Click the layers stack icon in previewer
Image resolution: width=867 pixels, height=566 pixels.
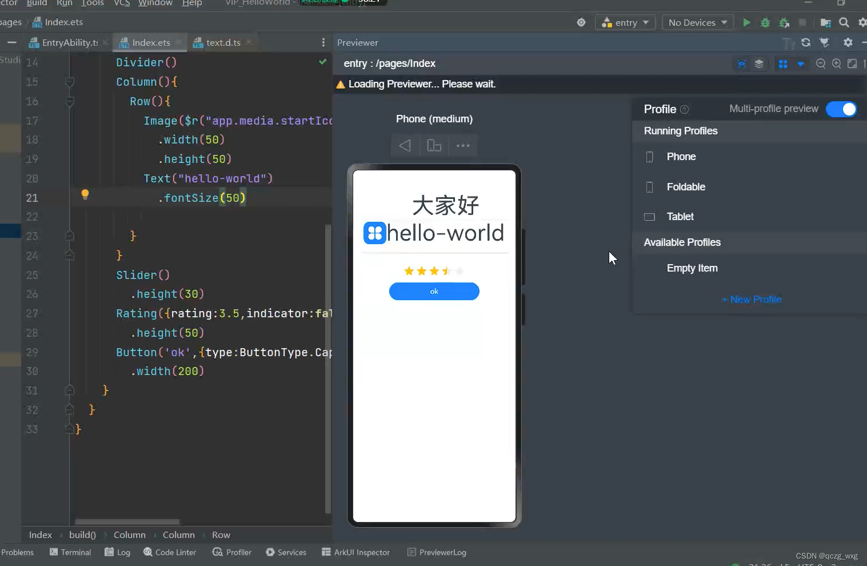tap(759, 63)
